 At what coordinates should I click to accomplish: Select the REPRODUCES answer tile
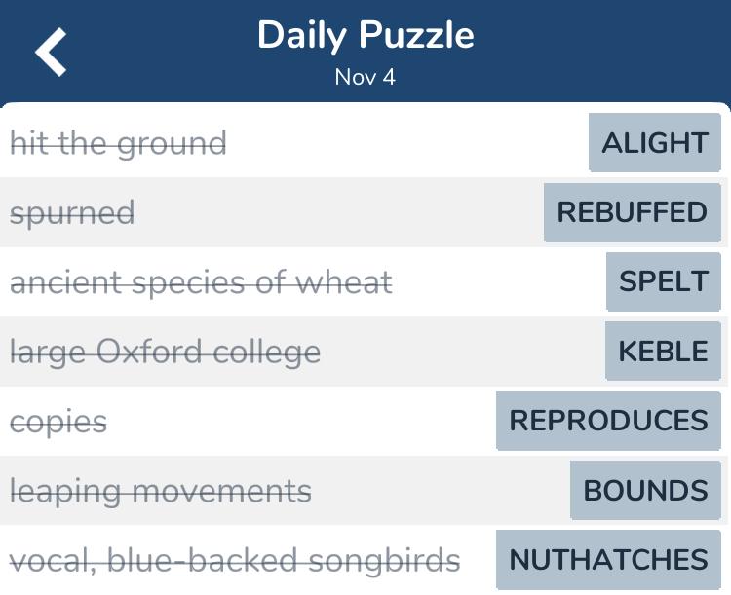[608, 421]
